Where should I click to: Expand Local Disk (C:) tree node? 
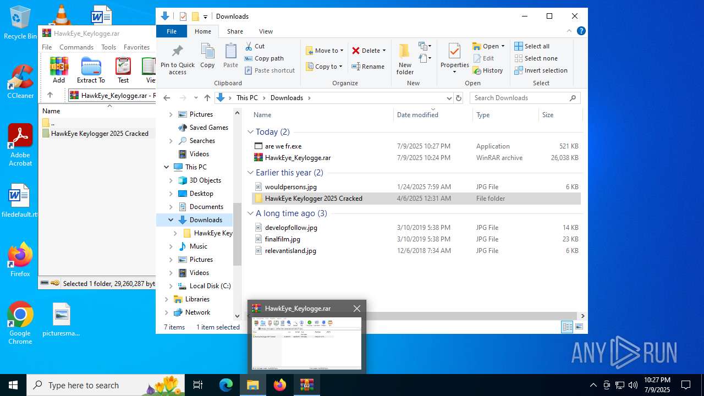click(x=170, y=286)
